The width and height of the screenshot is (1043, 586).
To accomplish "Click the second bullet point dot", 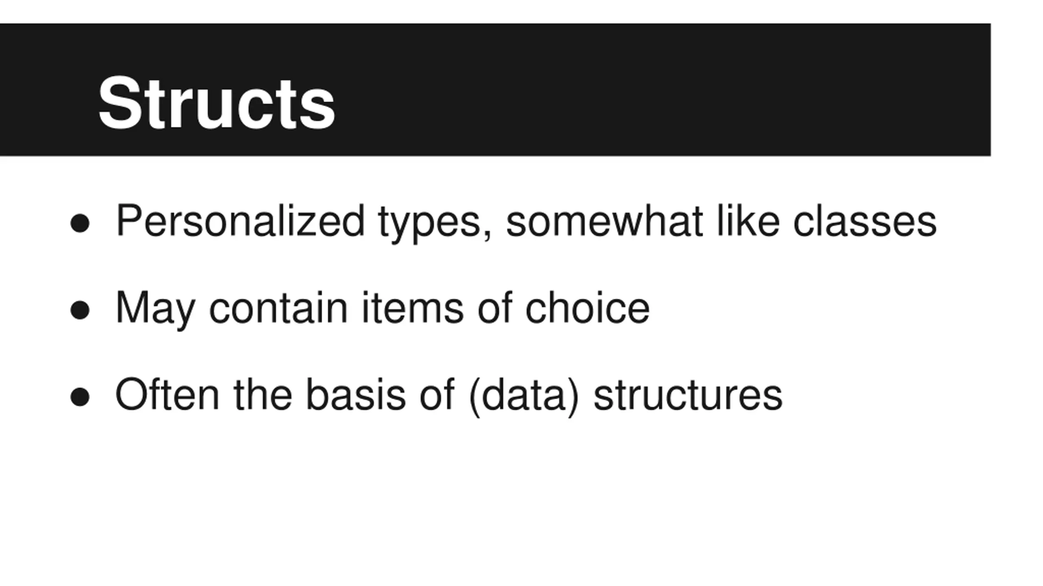I will tap(80, 310).
